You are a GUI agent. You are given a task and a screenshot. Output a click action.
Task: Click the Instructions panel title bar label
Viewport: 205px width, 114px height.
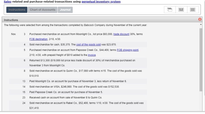(x=11, y=20)
